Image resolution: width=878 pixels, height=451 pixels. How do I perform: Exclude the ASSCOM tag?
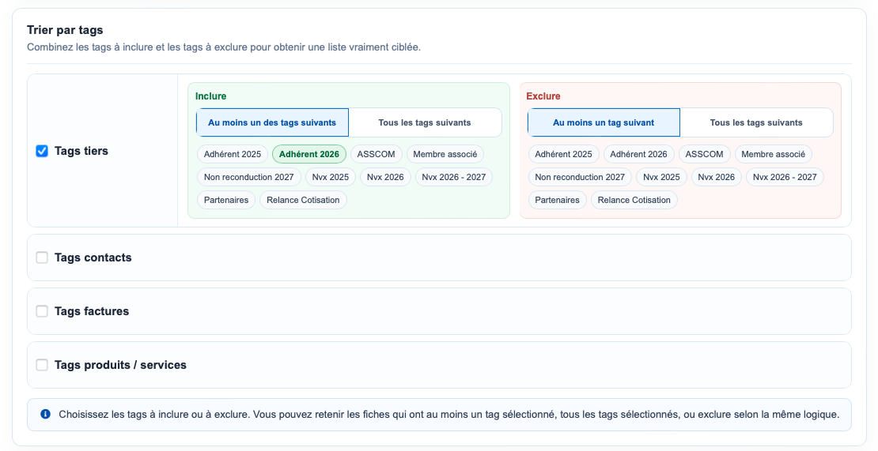[705, 154]
